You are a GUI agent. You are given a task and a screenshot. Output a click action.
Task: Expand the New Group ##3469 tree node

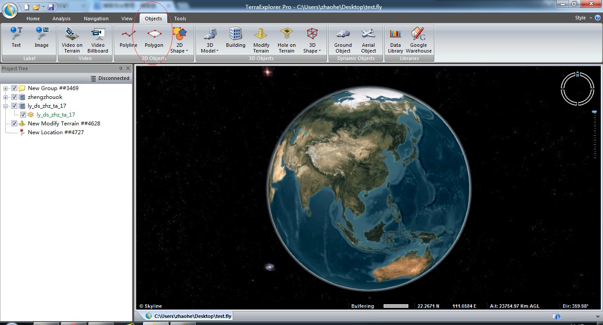tap(6, 88)
